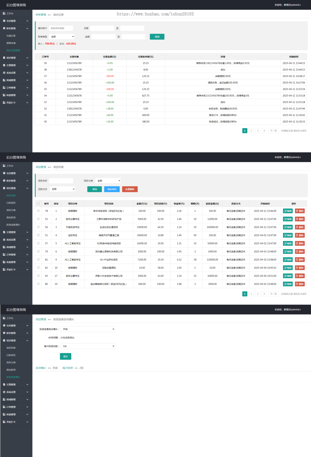
Task: Open 已投项目 in the 项目列表 page sidebar
Action: click(11, 203)
